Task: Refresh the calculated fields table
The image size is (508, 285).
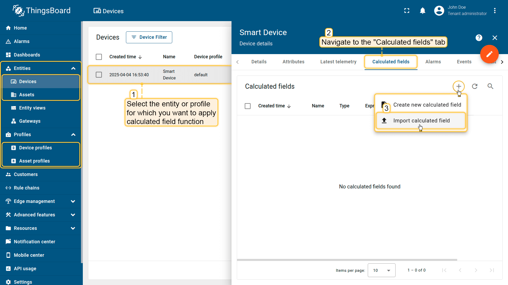Action: (475, 86)
